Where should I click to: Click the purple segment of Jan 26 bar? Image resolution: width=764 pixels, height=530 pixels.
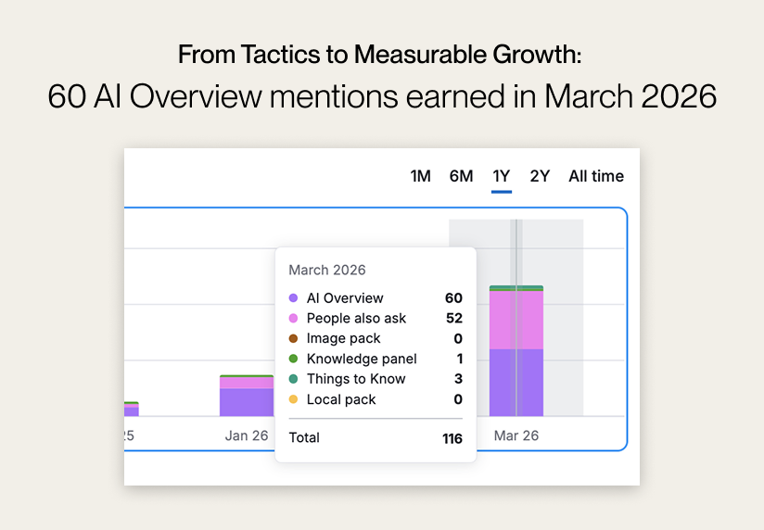click(246, 402)
